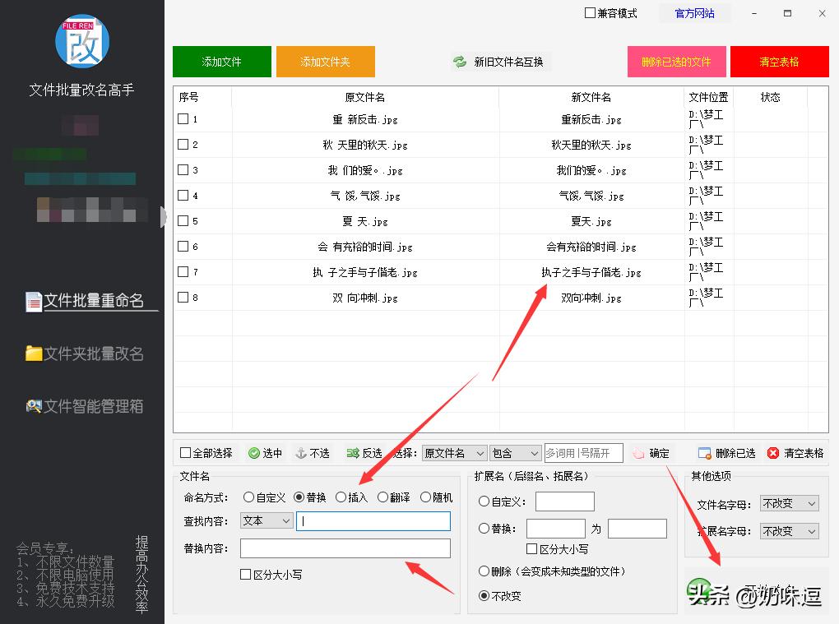839x624 pixels.
Task: Open the 原文件名 dropdown
Action: click(x=455, y=452)
